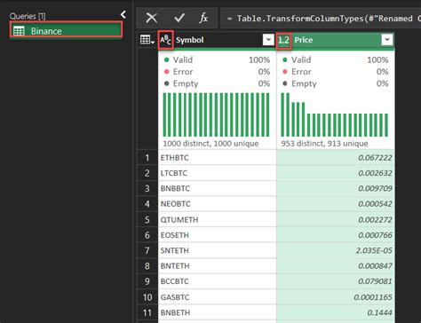The height and width of the screenshot is (323, 421).
Task: Select the price 0.000766 cell
Action: pos(335,235)
